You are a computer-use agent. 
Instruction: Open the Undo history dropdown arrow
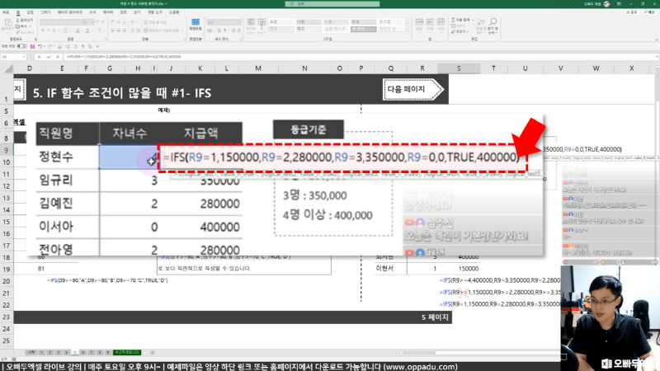pyautogui.click(x=45, y=46)
